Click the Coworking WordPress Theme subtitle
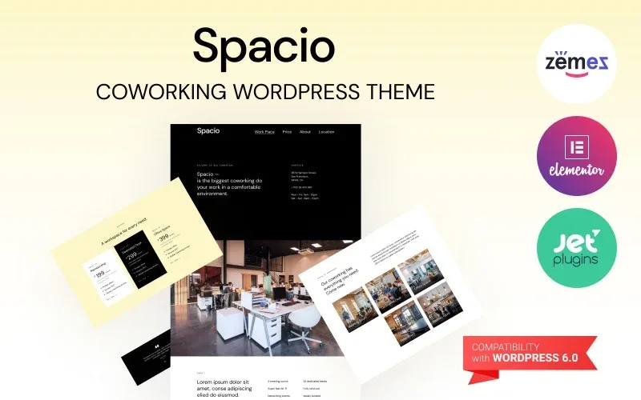Image resolution: width=641 pixels, height=400 pixels. point(265,91)
